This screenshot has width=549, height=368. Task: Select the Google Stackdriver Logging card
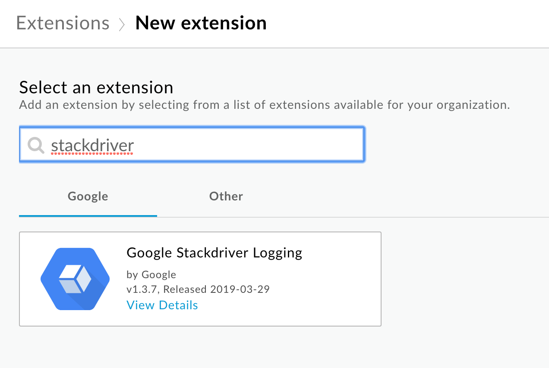[200, 279]
